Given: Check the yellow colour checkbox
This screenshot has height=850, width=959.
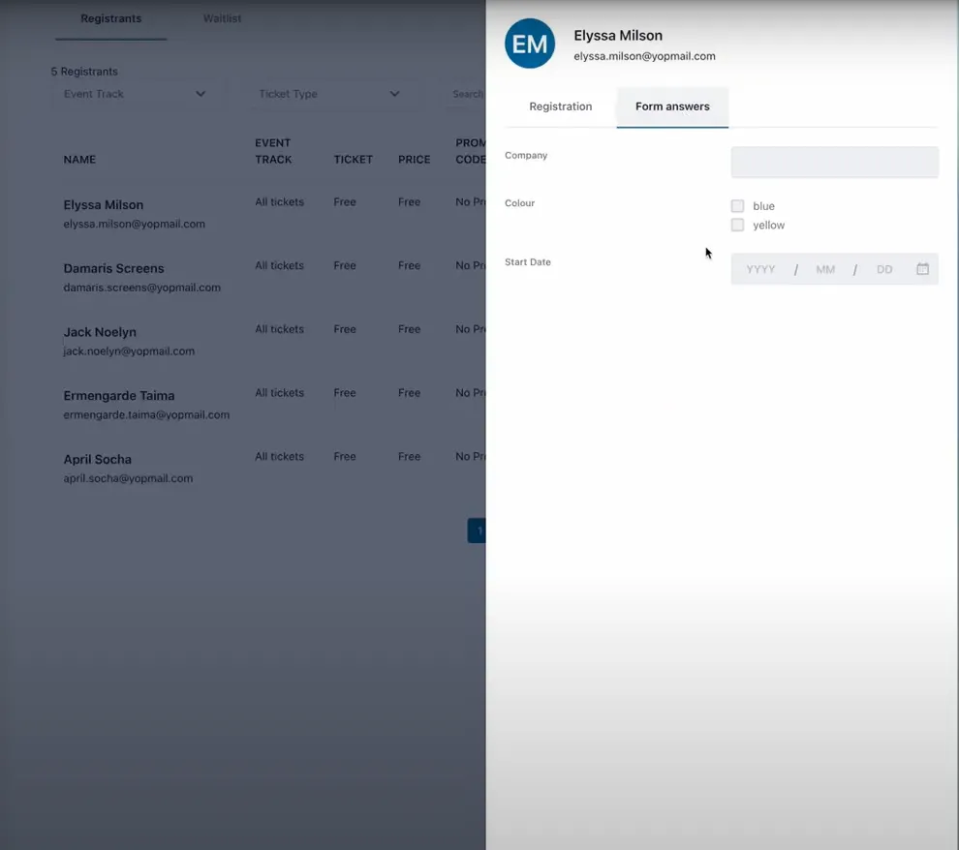Looking at the screenshot, I should (738, 226).
